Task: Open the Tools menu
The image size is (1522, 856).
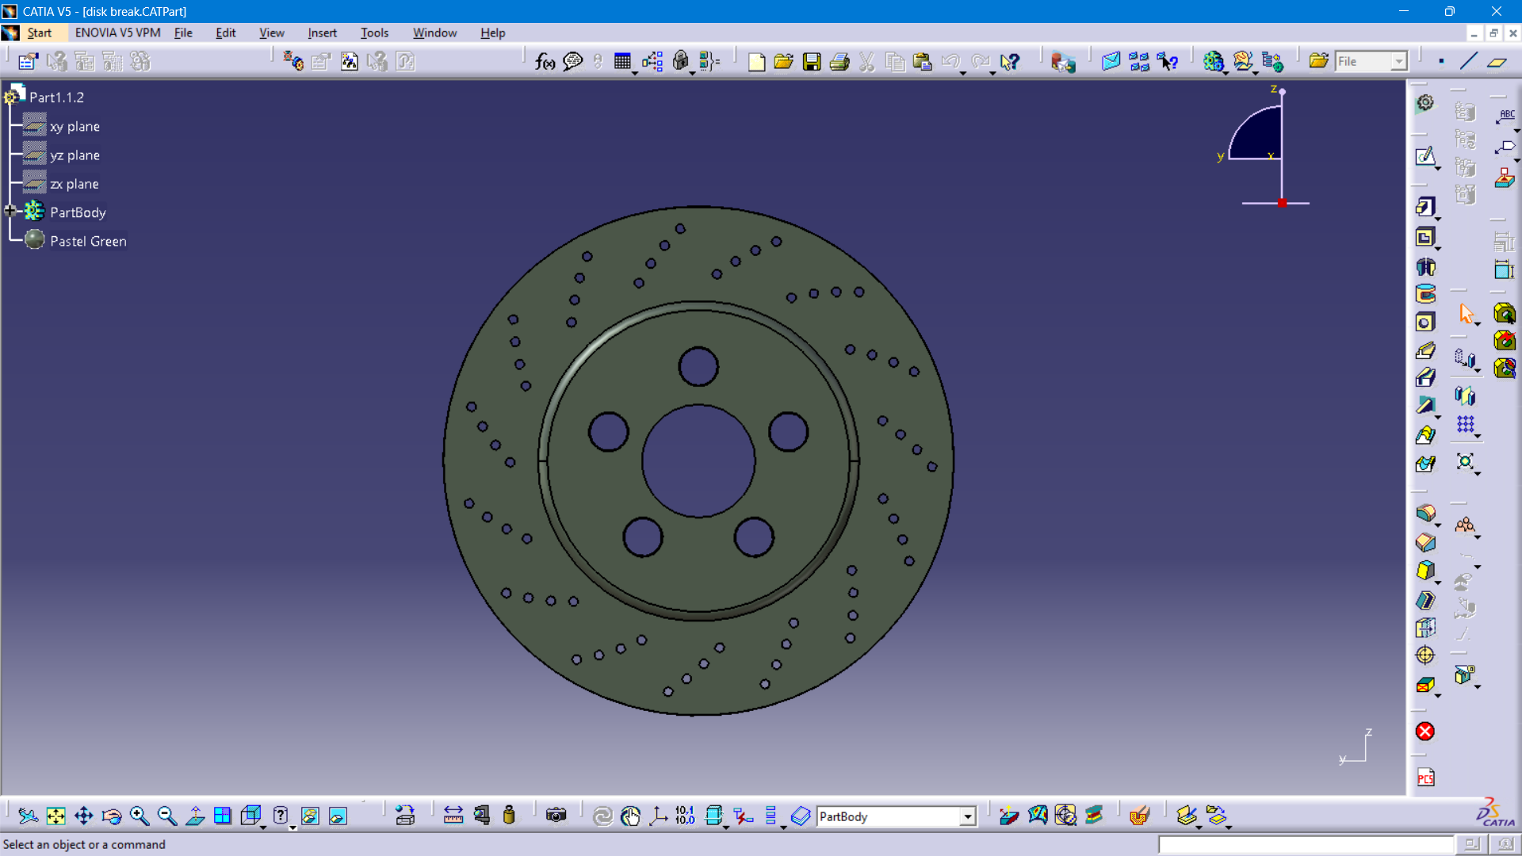Action: (374, 32)
